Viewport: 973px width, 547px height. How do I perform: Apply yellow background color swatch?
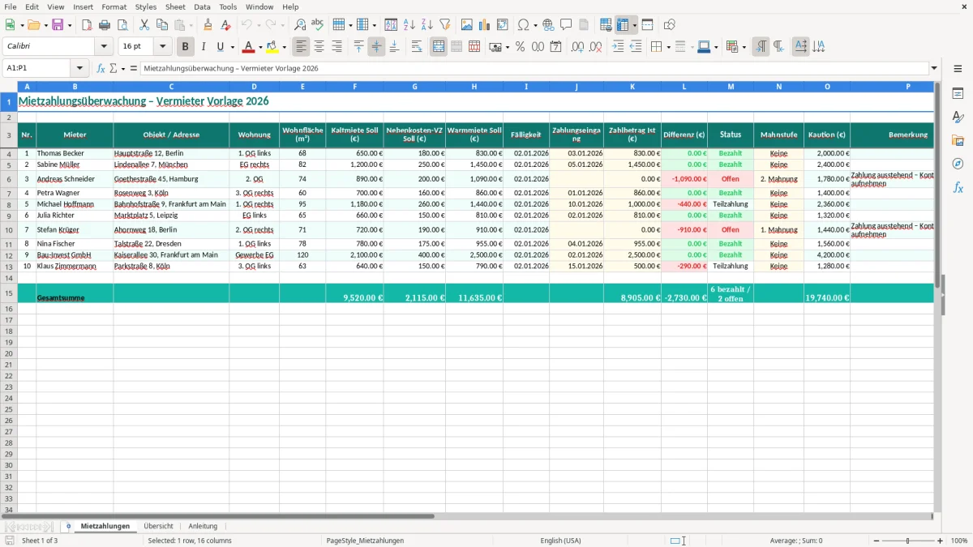(272, 47)
